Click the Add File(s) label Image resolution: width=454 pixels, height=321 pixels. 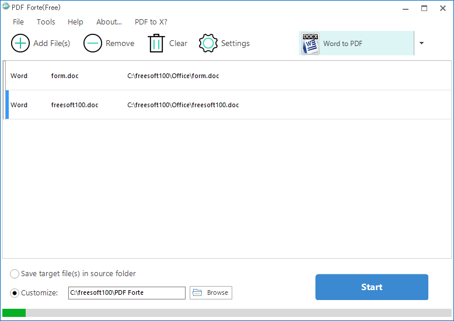click(51, 43)
